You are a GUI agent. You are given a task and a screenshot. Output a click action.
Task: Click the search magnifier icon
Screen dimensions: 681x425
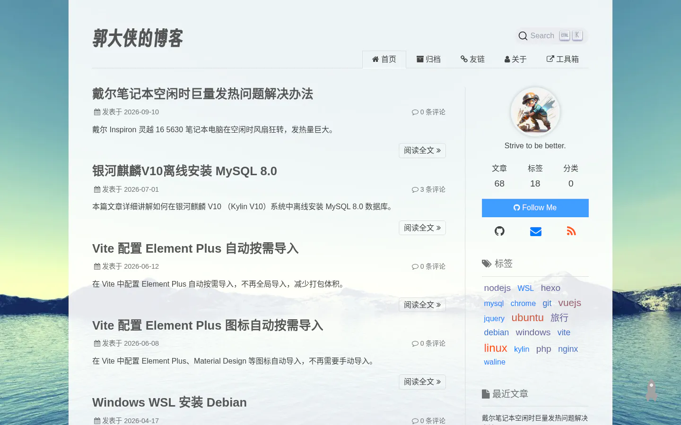tap(523, 36)
